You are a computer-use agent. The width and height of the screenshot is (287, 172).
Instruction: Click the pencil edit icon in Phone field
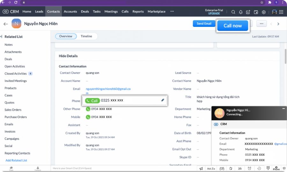(x=163, y=100)
